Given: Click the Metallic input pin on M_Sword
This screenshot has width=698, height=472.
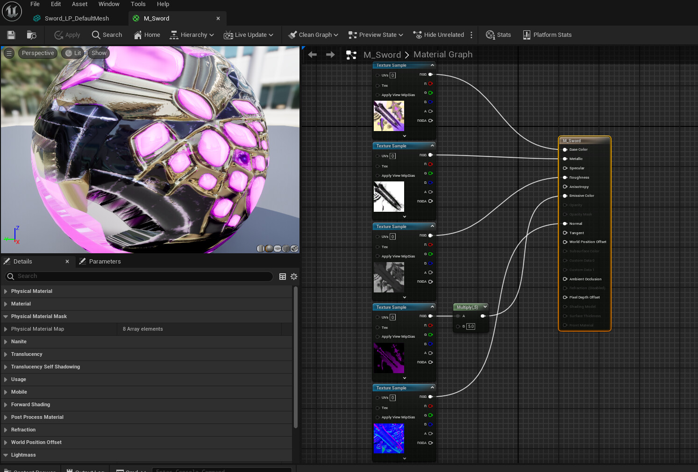Looking at the screenshot, I should [x=565, y=159].
